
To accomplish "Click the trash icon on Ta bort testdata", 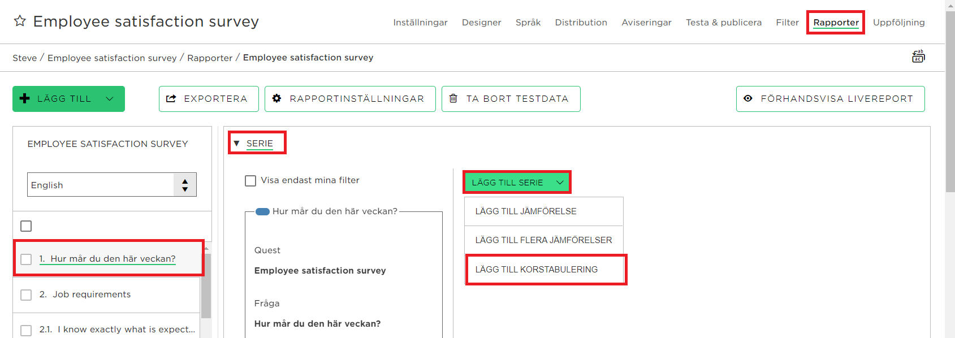I will 453,98.
